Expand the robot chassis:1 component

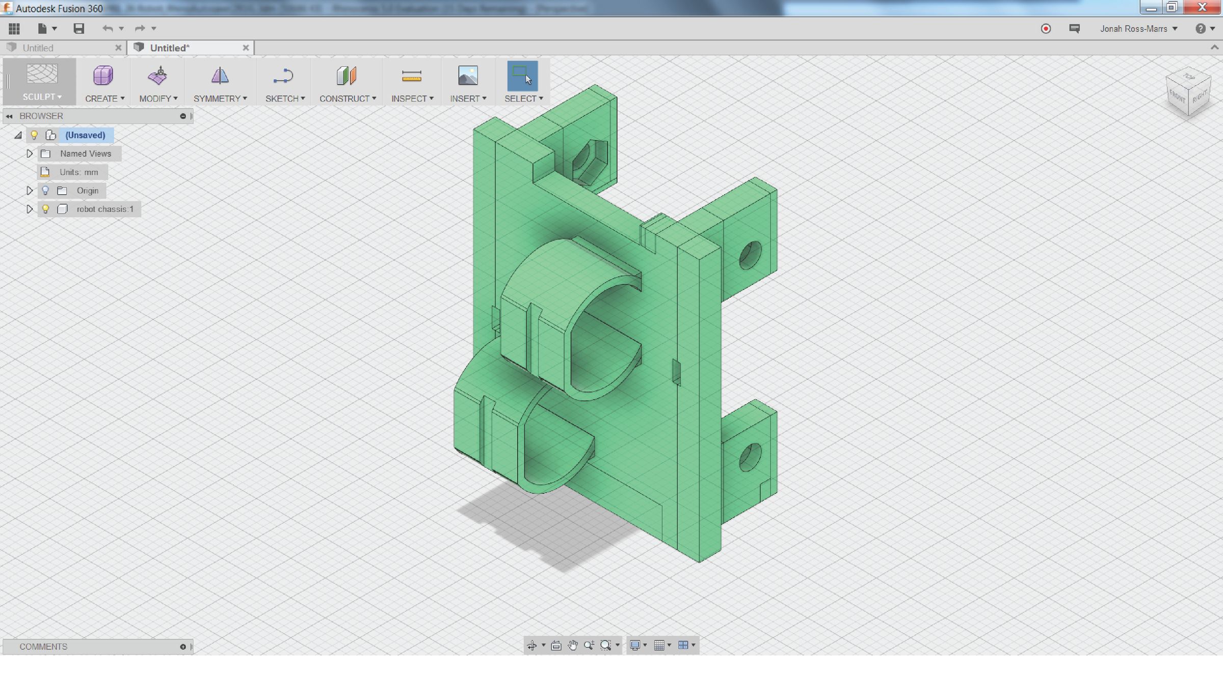[x=30, y=209]
